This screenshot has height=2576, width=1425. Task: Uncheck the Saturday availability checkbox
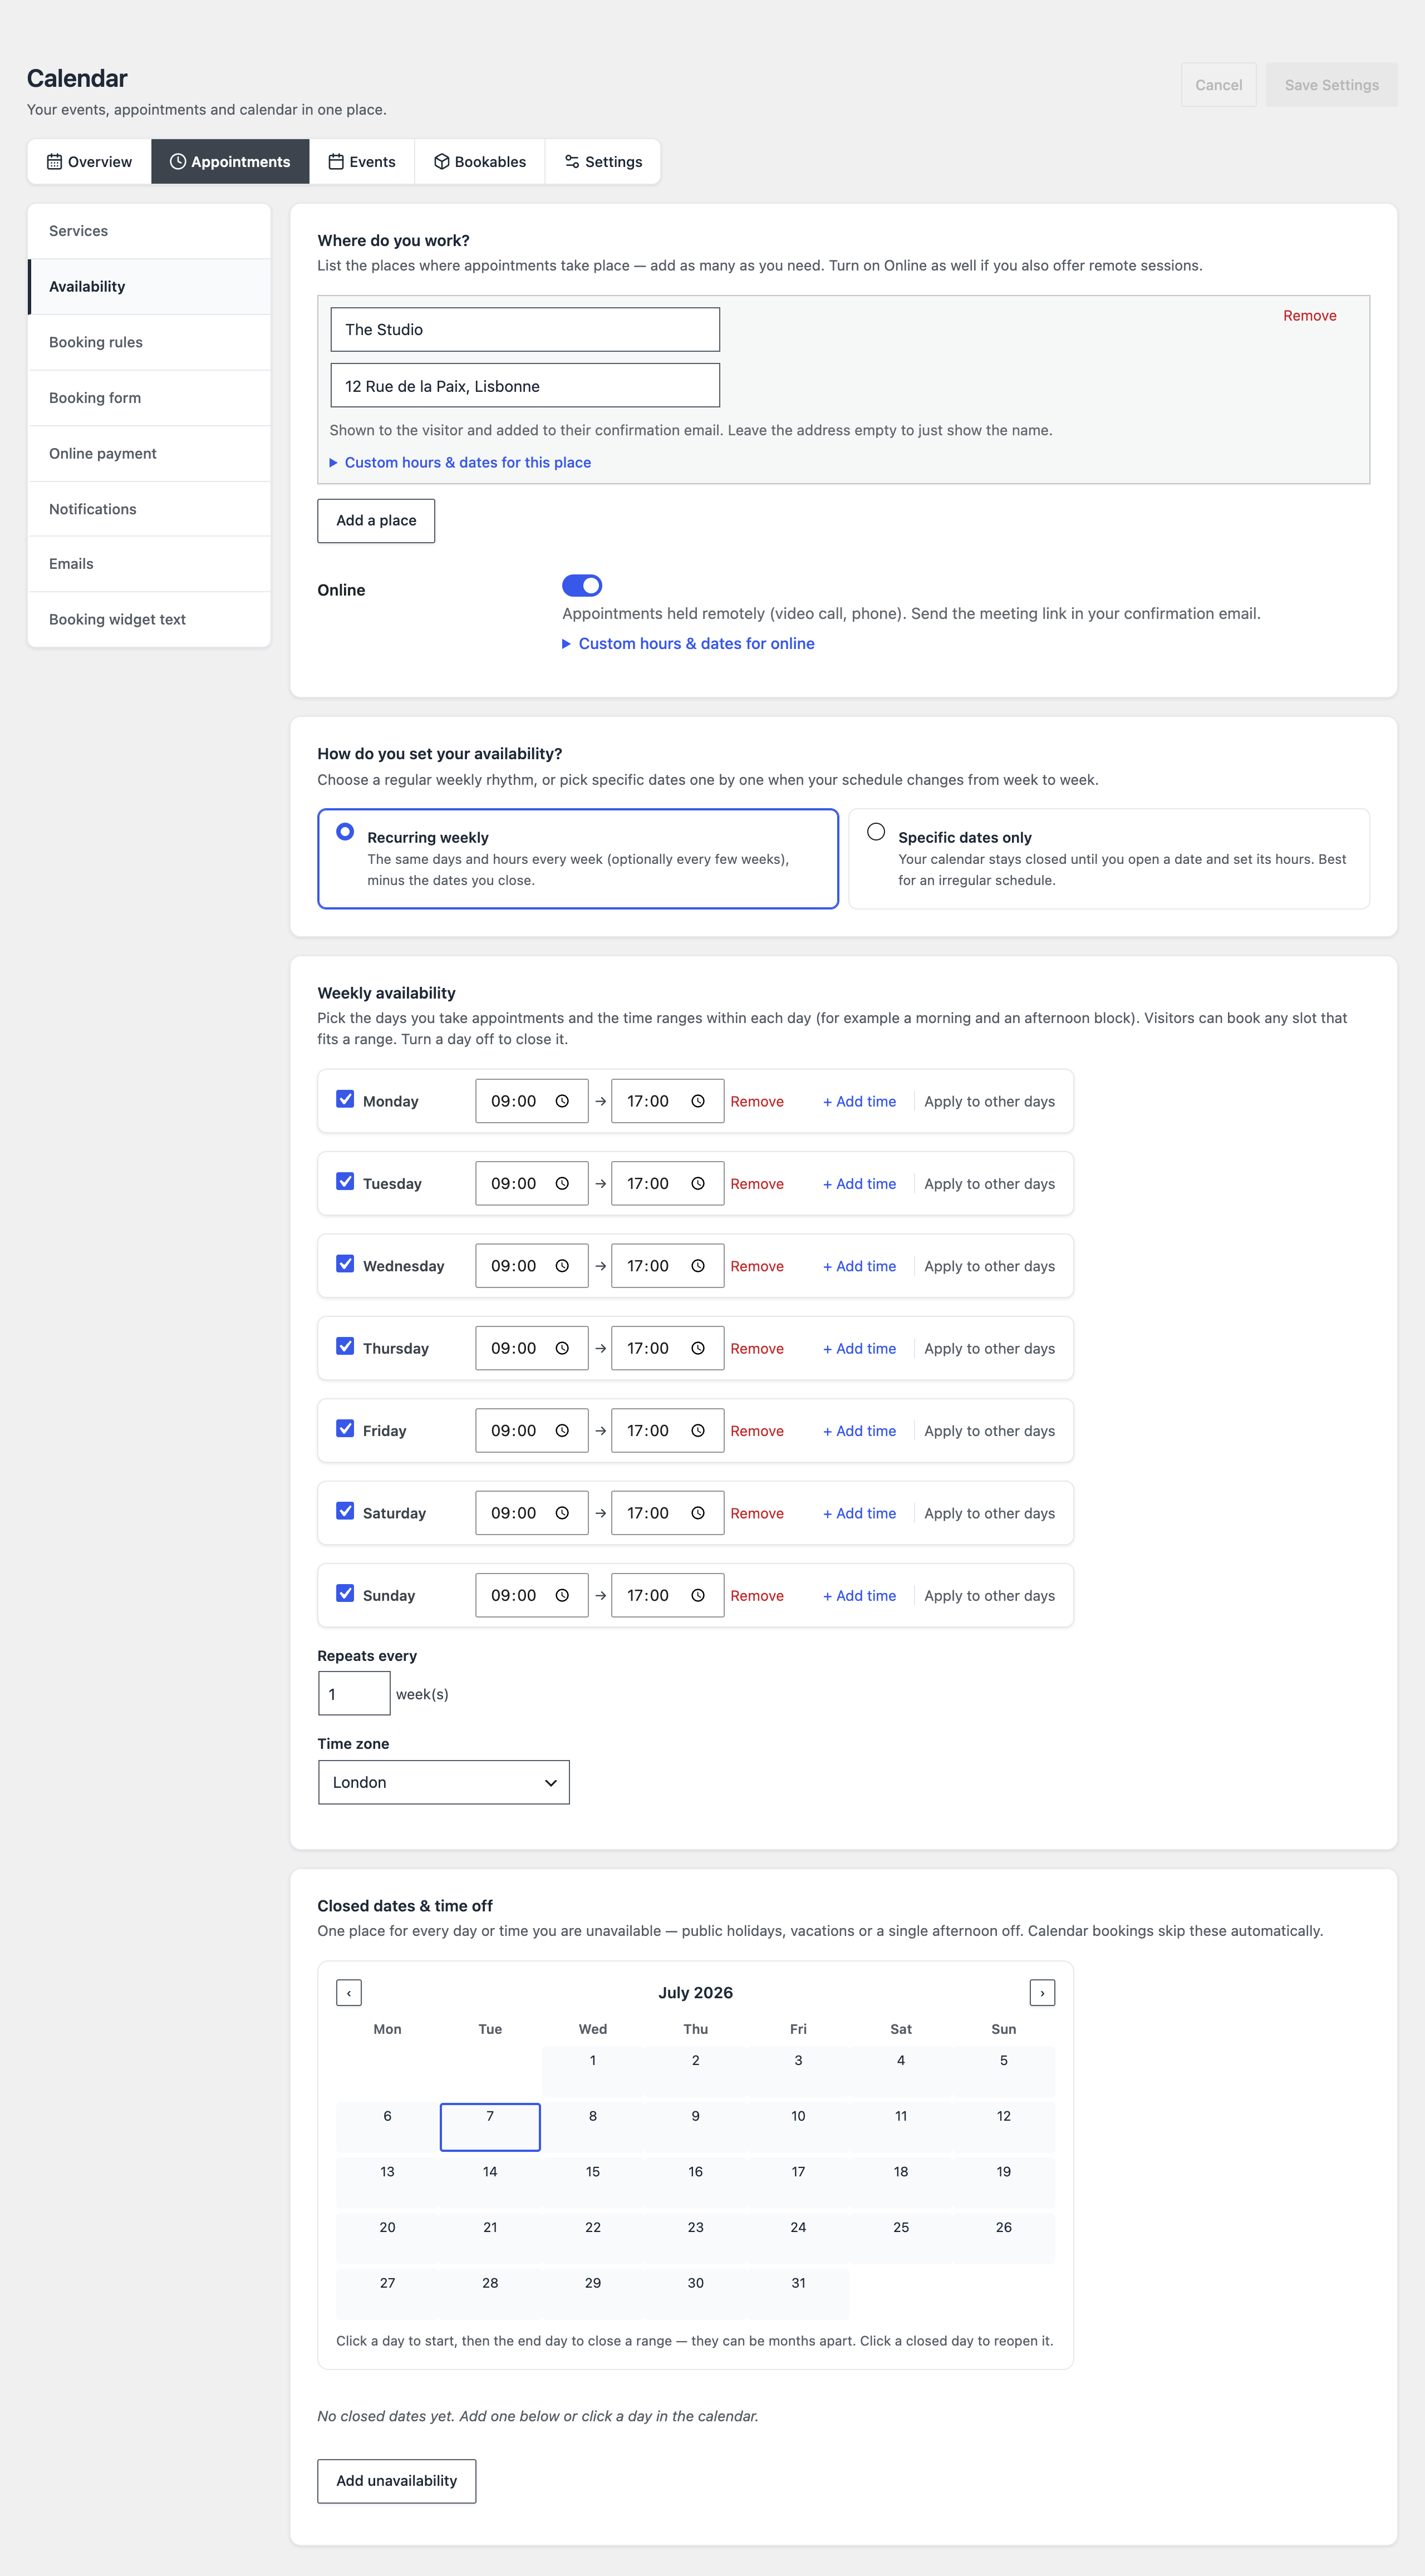click(345, 1511)
